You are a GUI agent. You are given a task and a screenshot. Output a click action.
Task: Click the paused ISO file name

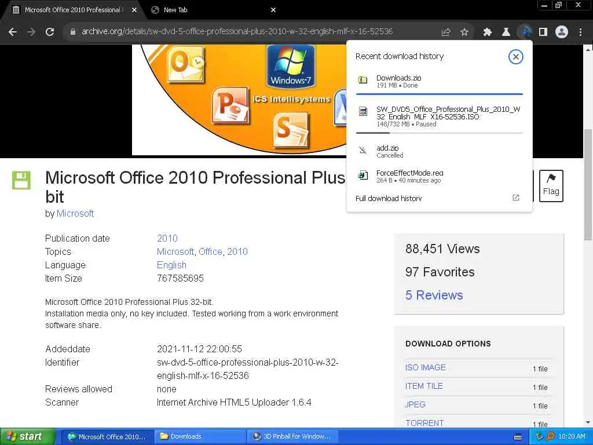[448, 113]
